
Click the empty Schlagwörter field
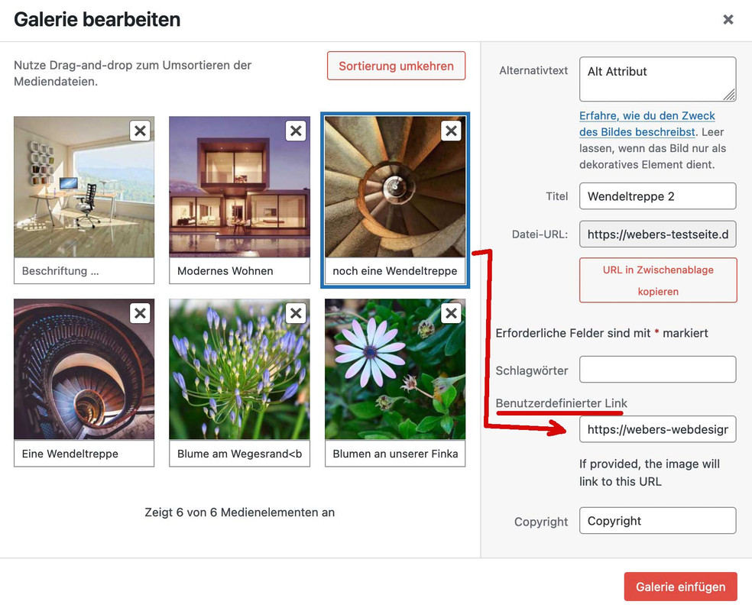657,369
